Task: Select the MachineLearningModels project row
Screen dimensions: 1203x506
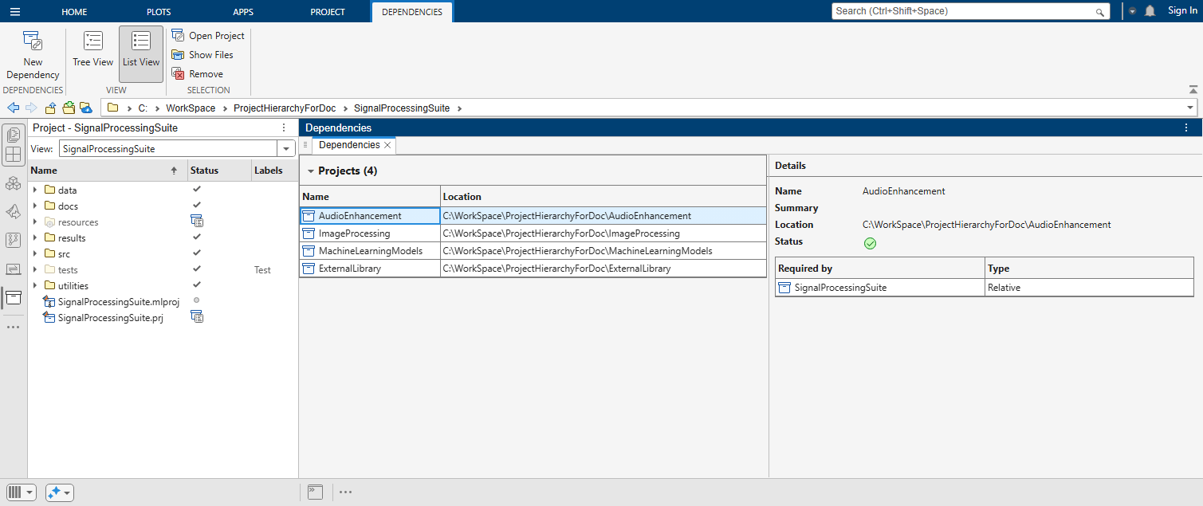Action: tap(533, 251)
